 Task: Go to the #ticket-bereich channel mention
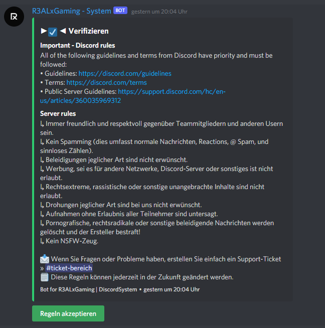[x=69, y=268]
